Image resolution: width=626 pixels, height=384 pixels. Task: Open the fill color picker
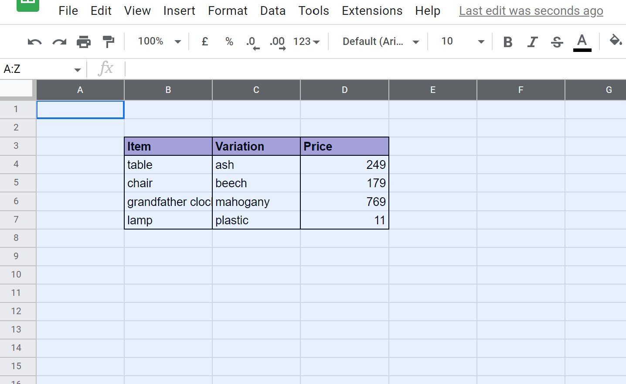(616, 41)
